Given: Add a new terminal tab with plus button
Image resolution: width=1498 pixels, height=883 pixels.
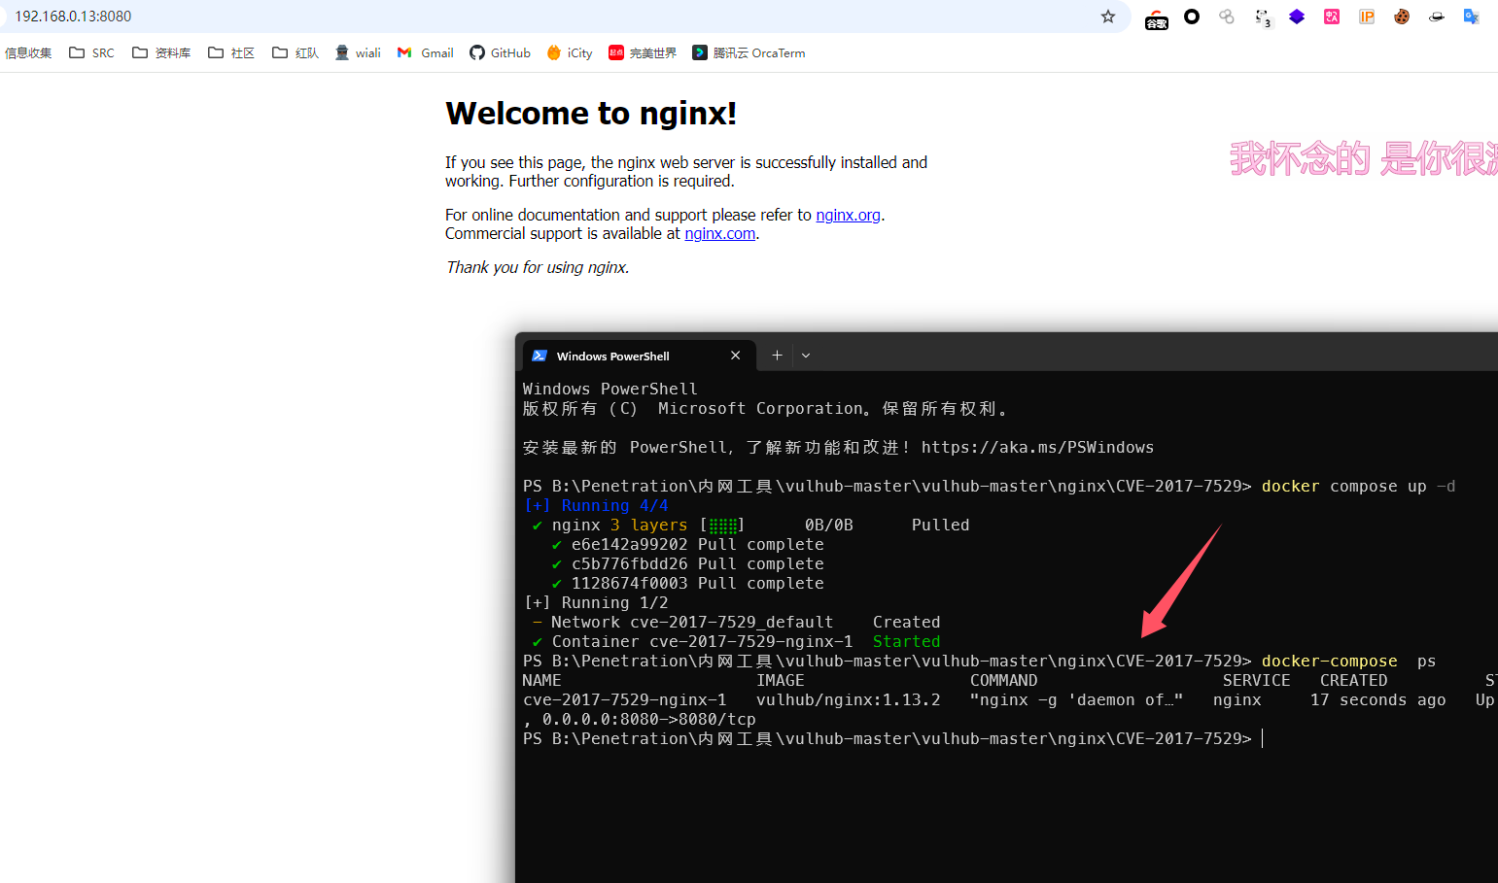Looking at the screenshot, I should point(777,356).
